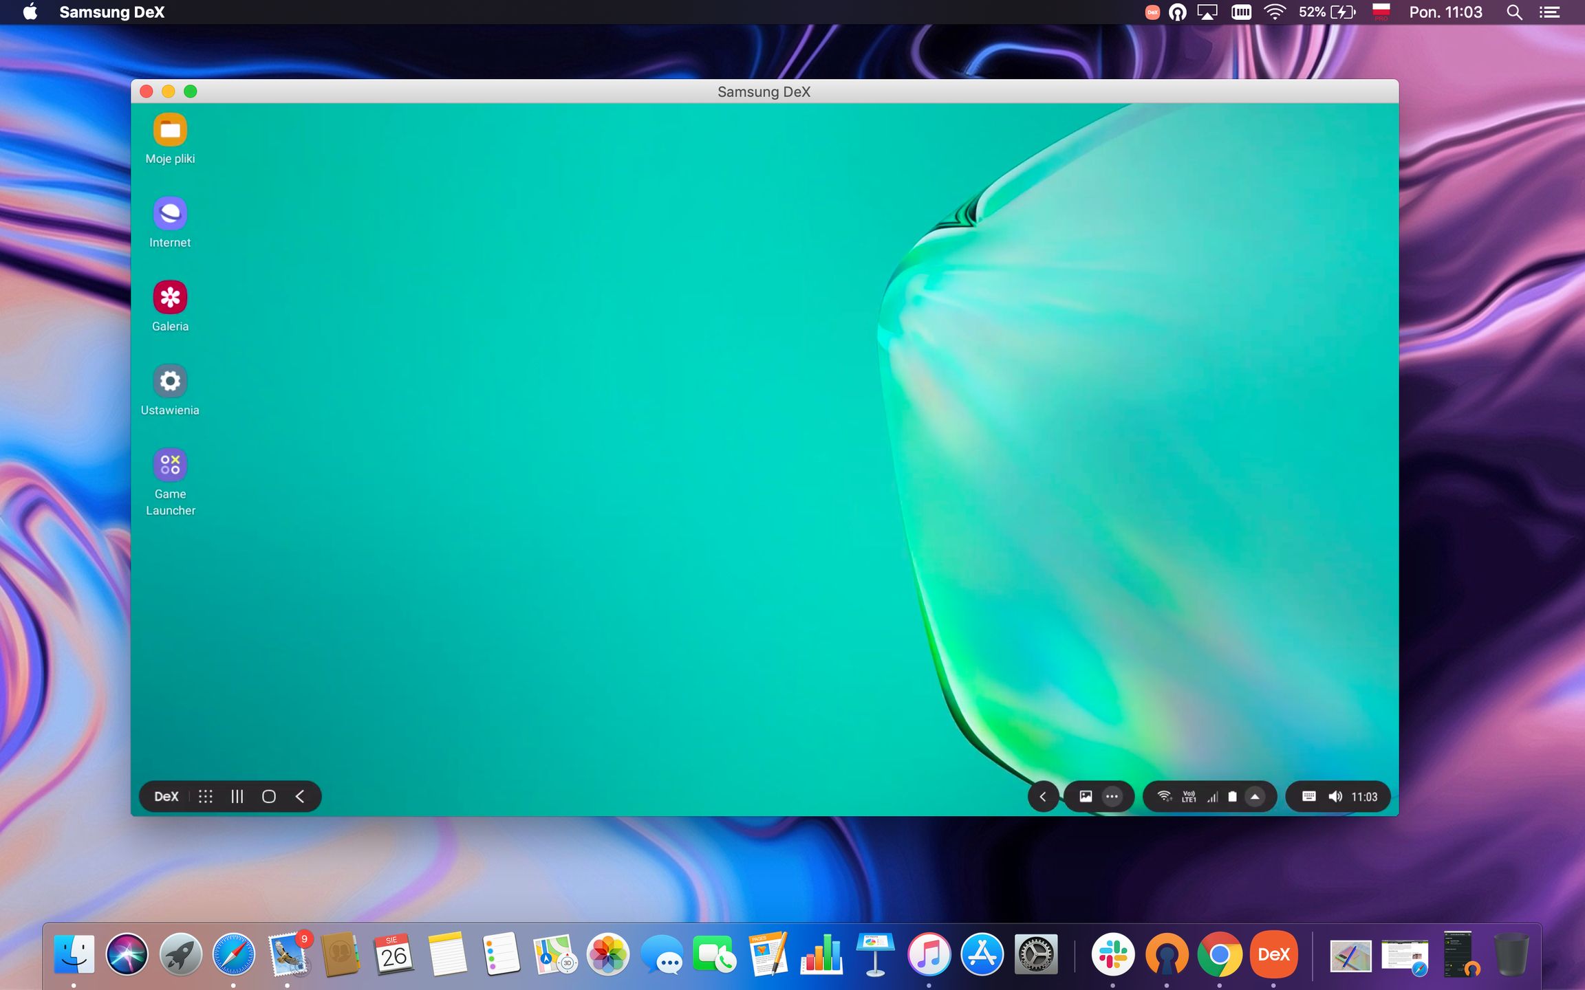The width and height of the screenshot is (1585, 990).
Task: Toggle Wi-Fi icon in DeX status tray
Action: click(x=1164, y=796)
